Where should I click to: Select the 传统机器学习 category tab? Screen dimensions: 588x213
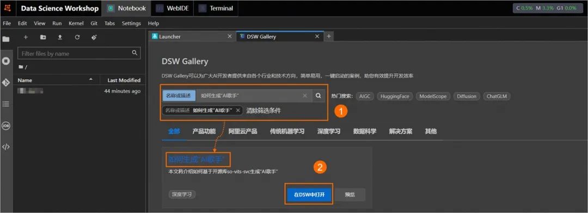point(287,131)
